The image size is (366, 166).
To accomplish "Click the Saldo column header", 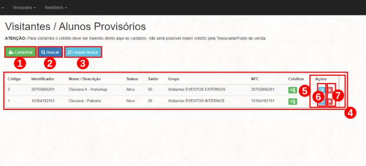I will point(153,79).
